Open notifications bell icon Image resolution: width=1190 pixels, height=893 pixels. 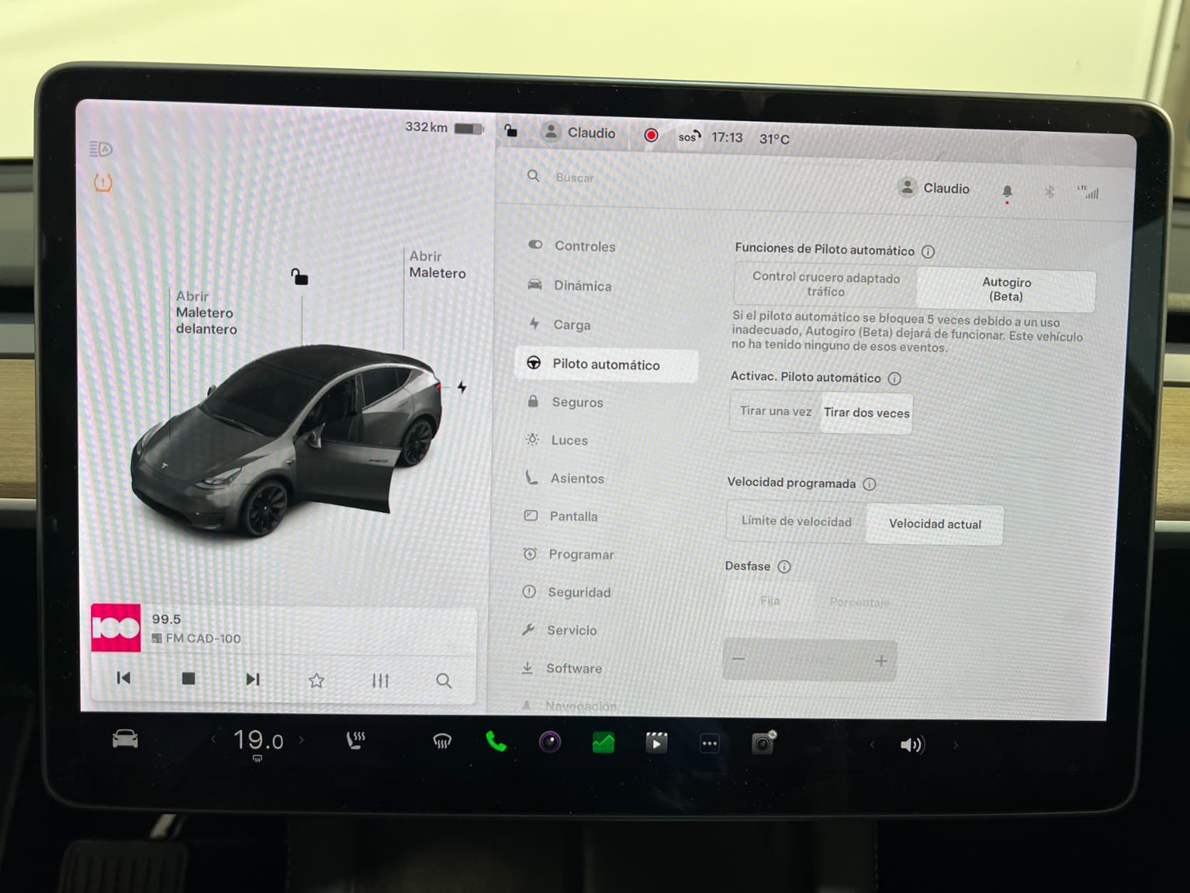[x=1006, y=191]
